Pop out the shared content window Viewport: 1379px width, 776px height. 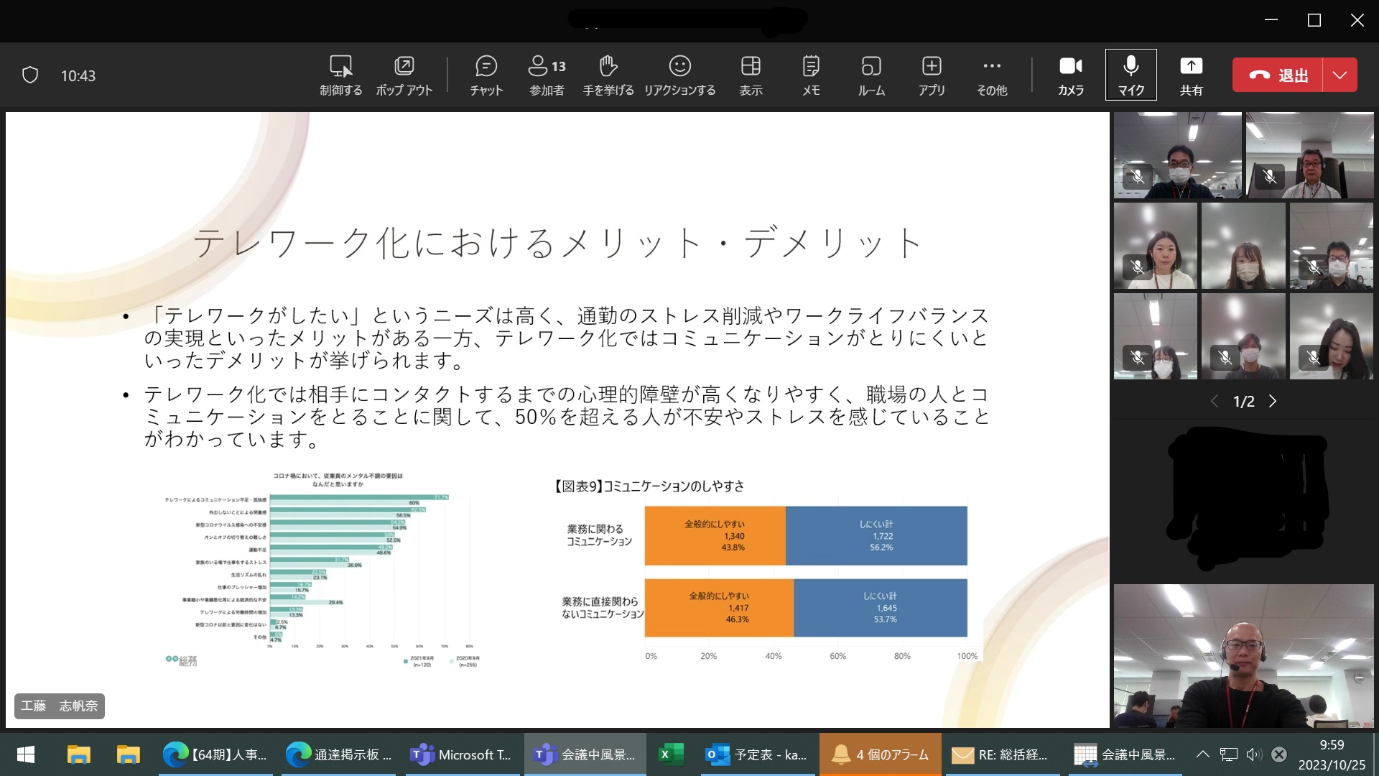[x=404, y=75]
